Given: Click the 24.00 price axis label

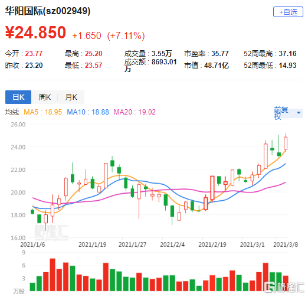Looking at the screenshot, I should [x=18, y=147].
